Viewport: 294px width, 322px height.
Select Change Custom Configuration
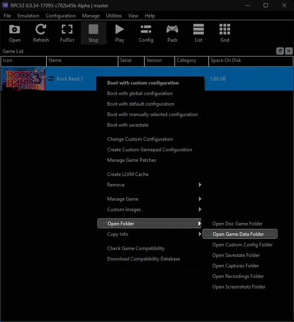pos(150,139)
